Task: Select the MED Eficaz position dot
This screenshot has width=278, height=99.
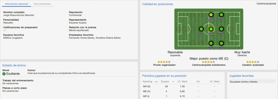Action: [x=211, y=43]
